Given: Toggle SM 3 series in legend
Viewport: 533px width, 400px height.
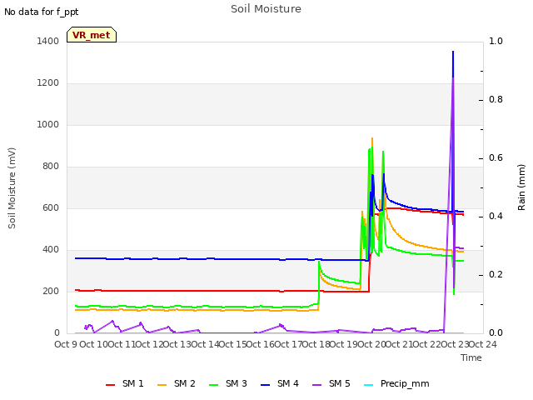Looking at the screenshot, I should pyautogui.click(x=228, y=383).
